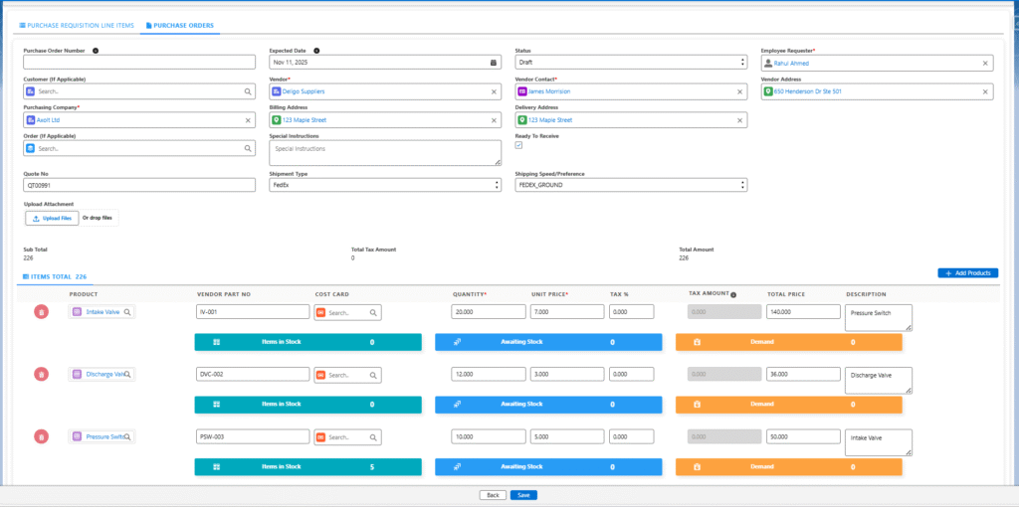
Task: Clear the Delgo Suppliers vendor selection
Action: pyautogui.click(x=494, y=91)
